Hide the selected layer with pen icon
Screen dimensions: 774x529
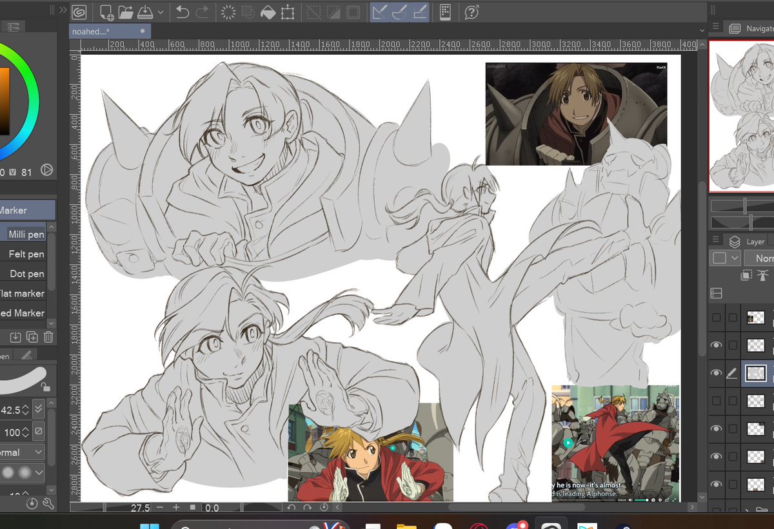(x=716, y=373)
